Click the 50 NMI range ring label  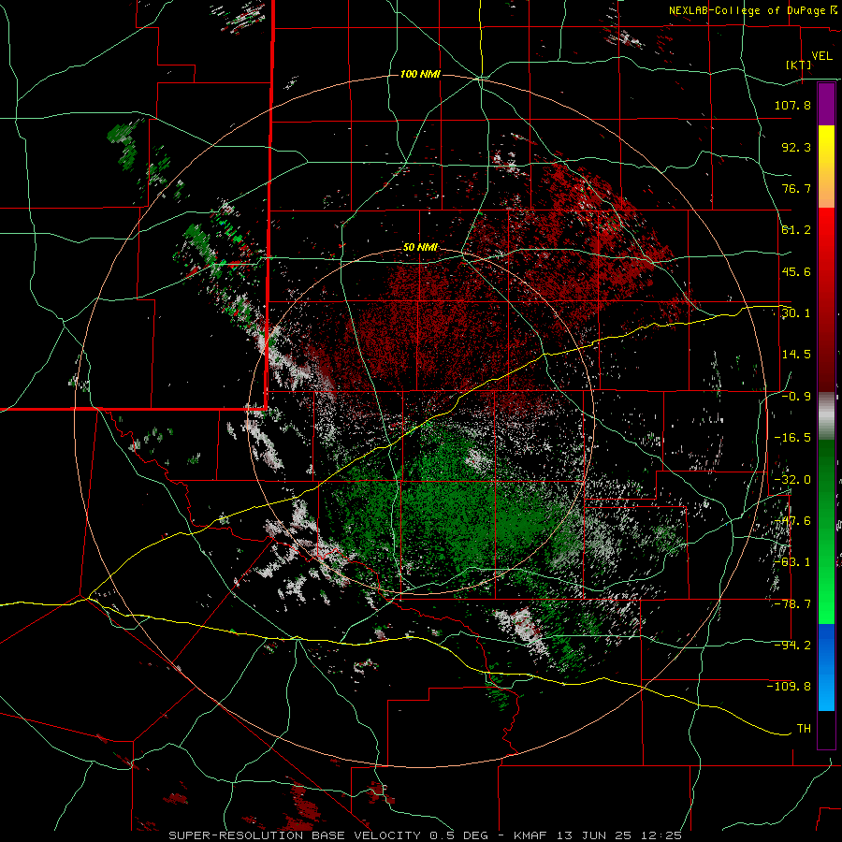(420, 247)
